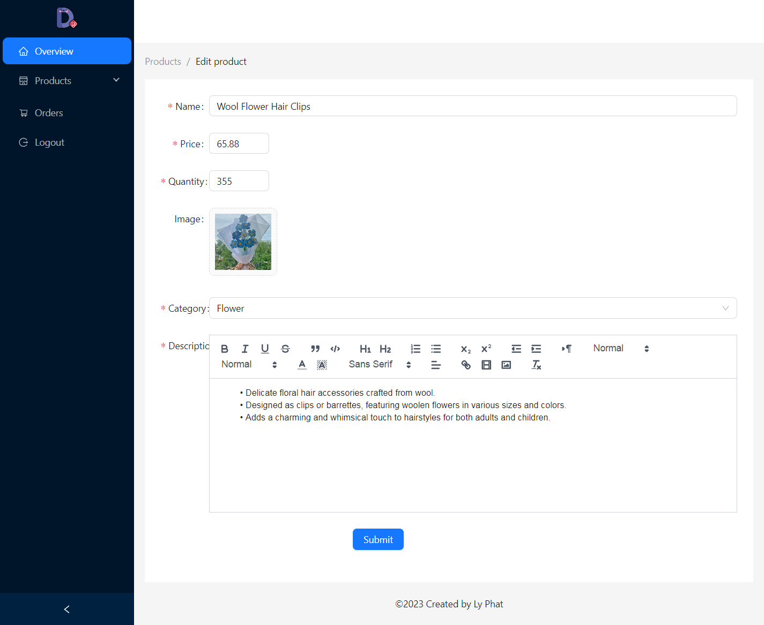
Task: Open the text color picker
Action: coord(302,365)
